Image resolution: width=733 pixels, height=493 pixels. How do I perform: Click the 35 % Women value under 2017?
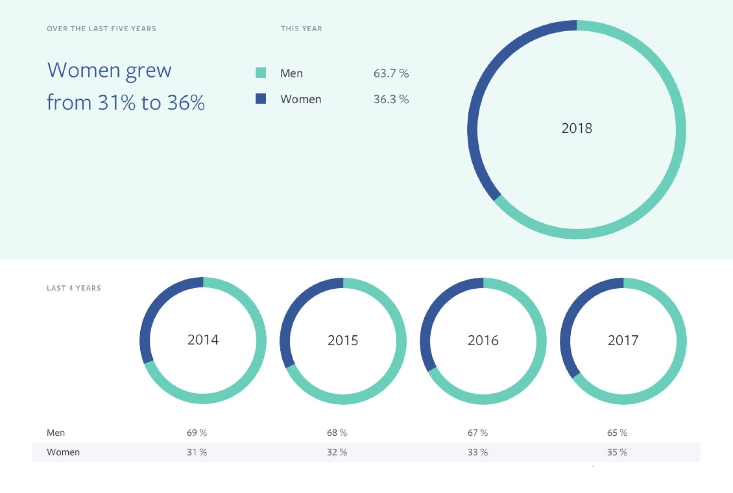tap(617, 452)
